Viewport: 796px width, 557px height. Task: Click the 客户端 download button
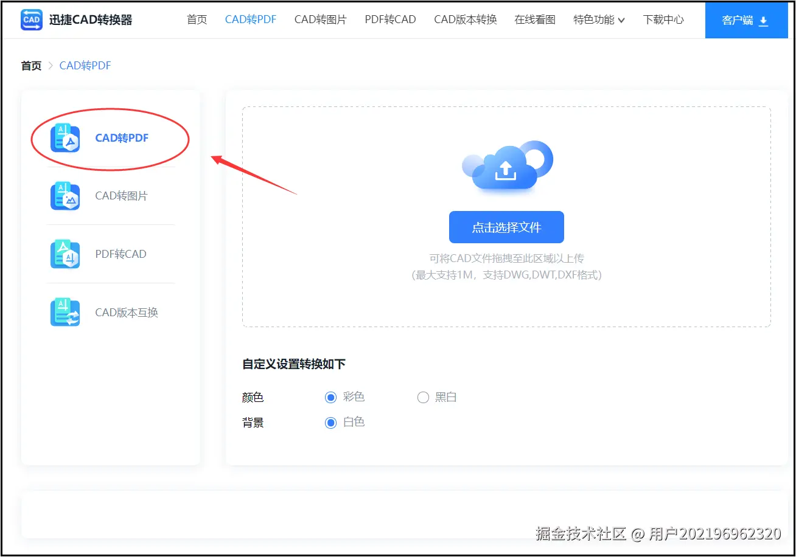747,20
